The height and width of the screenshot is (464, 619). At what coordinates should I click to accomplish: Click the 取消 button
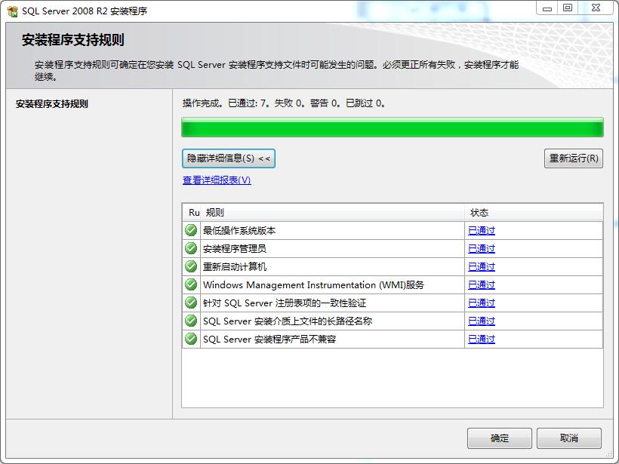(569, 438)
